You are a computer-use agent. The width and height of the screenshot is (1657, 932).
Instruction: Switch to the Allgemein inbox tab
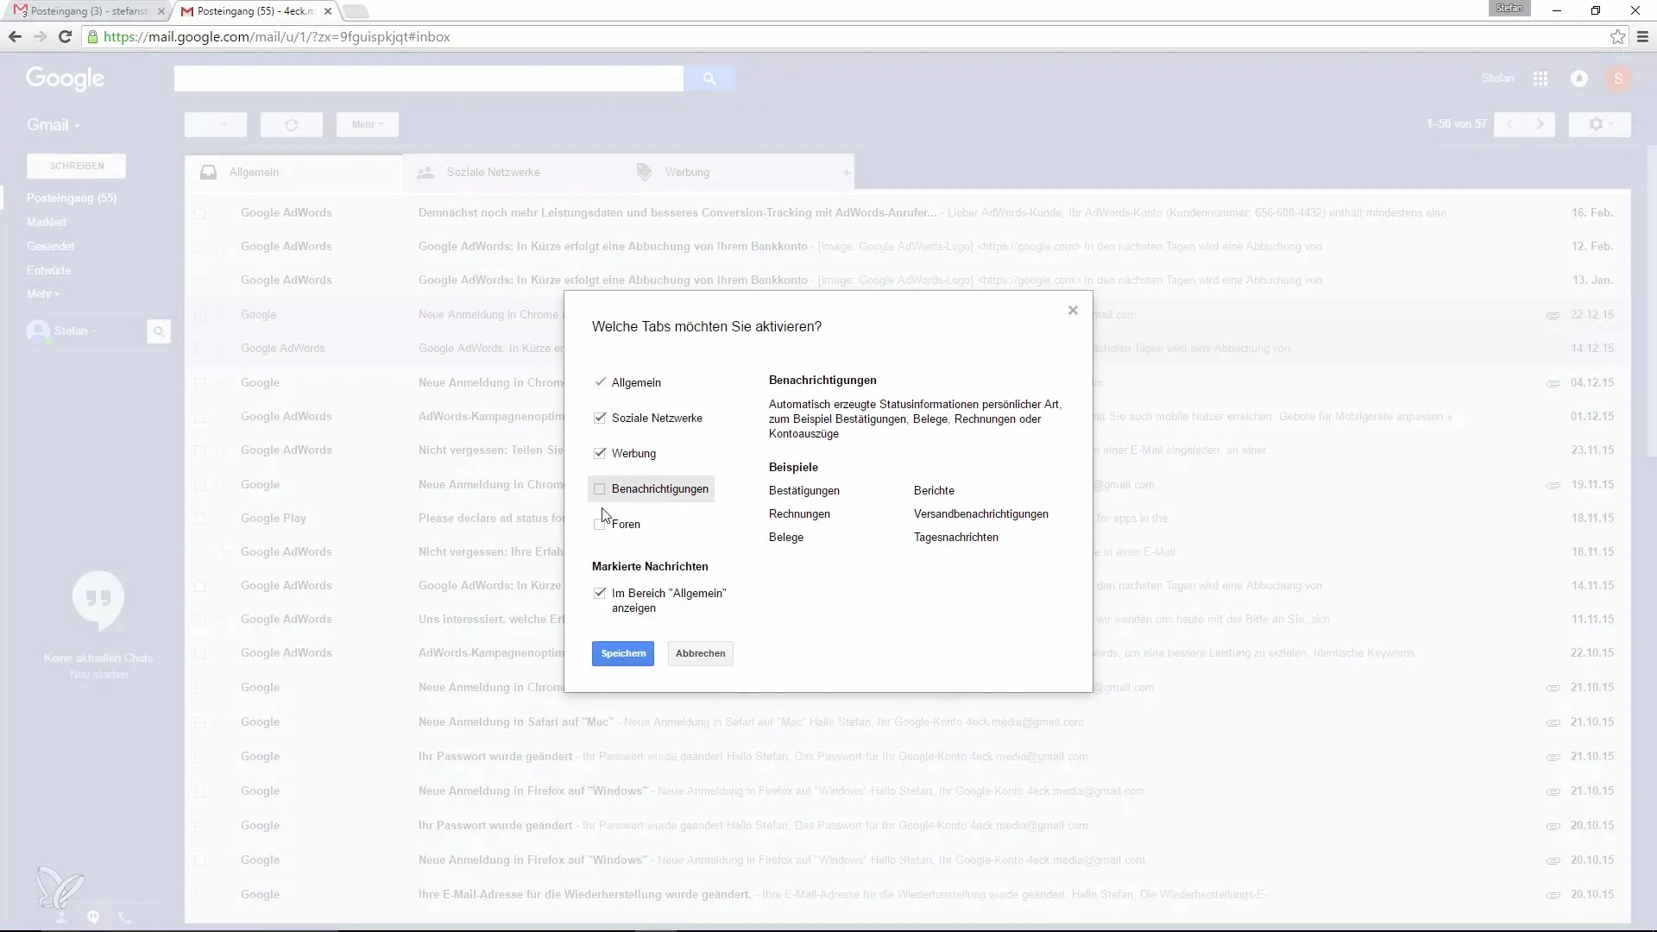[x=293, y=173]
